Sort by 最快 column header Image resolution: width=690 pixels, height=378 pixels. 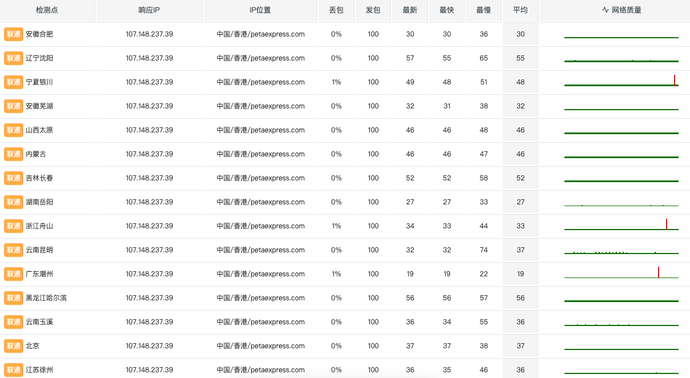[446, 10]
